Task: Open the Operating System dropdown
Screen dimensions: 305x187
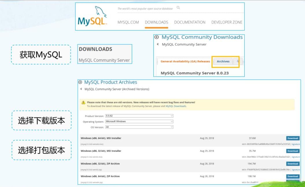Action: 139,121
